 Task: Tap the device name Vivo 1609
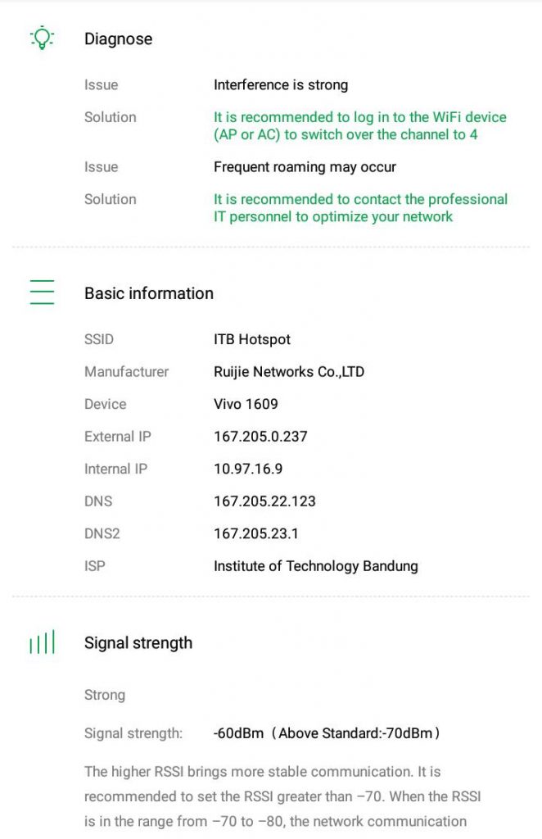[246, 404]
